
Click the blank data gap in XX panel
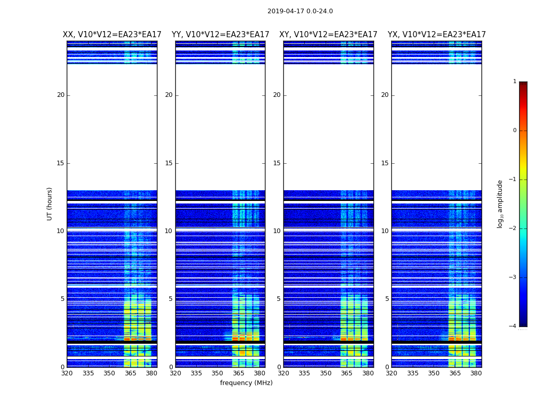pos(112,127)
